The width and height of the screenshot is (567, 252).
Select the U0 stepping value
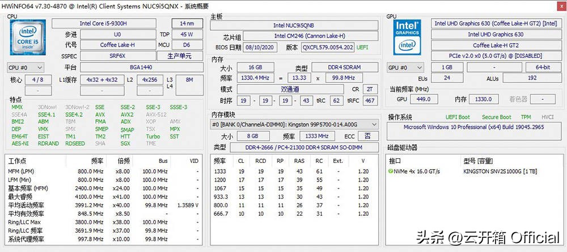click(117, 35)
